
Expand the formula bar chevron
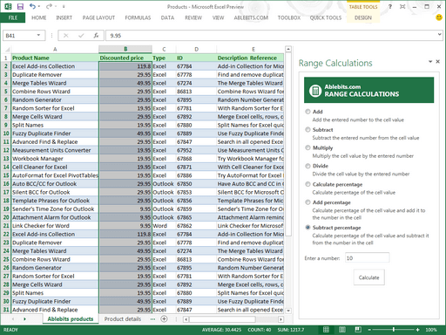tap(439, 35)
